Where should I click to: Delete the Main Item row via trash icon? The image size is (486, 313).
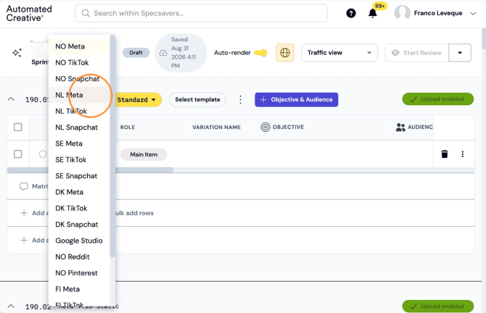click(x=445, y=154)
